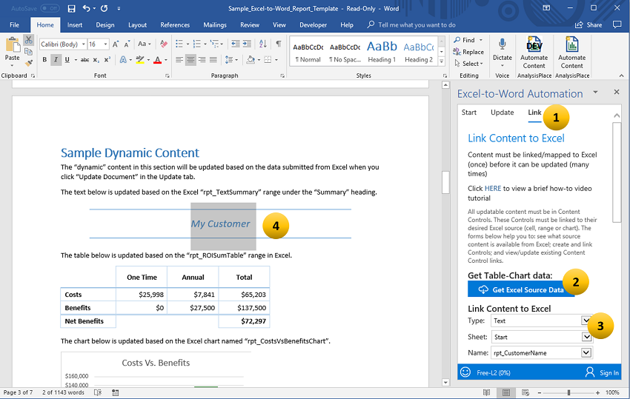Open the Change Case dropdown
The height and width of the screenshot is (399, 630).
[145, 44]
